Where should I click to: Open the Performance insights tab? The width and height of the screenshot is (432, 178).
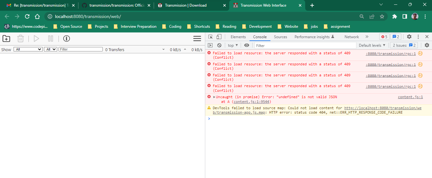[314, 37]
